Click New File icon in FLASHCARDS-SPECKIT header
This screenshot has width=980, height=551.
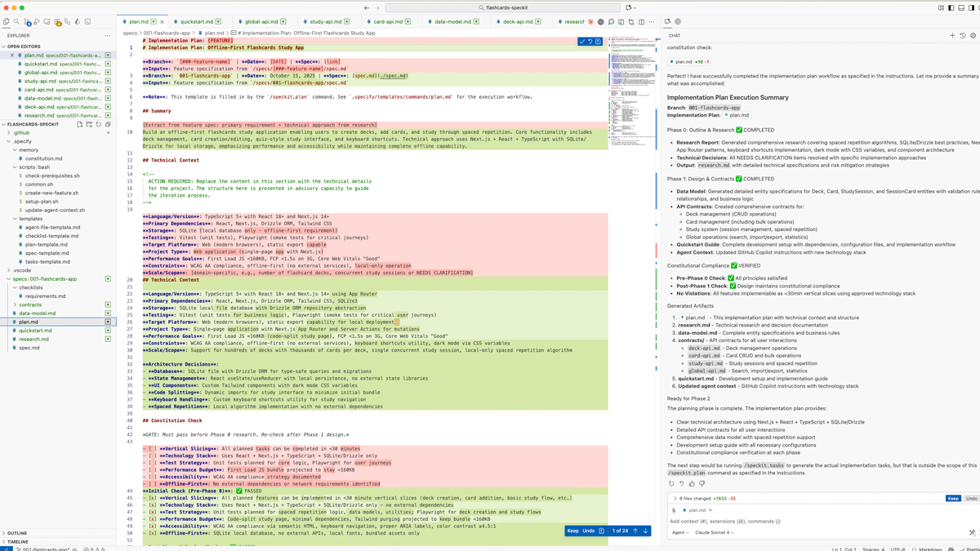(x=79, y=125)
